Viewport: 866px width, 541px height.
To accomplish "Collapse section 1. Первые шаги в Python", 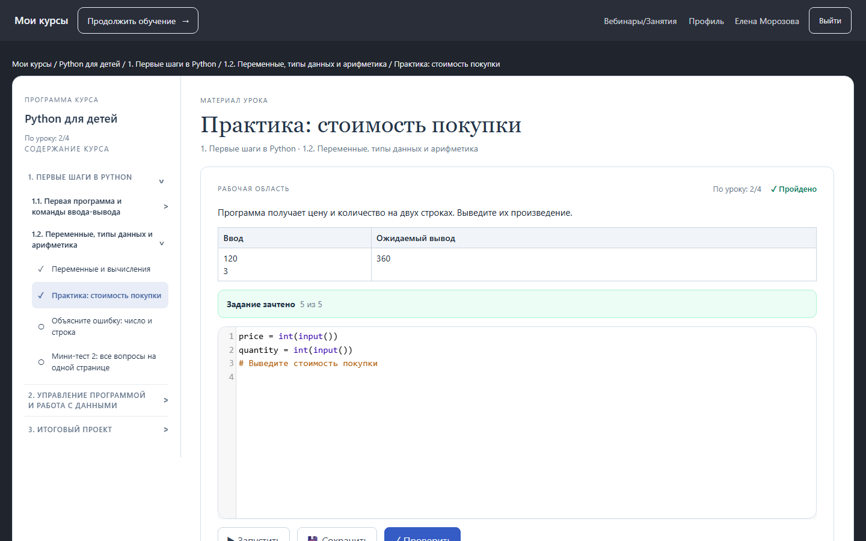I will pyautogui.click(x=161, y=181).
